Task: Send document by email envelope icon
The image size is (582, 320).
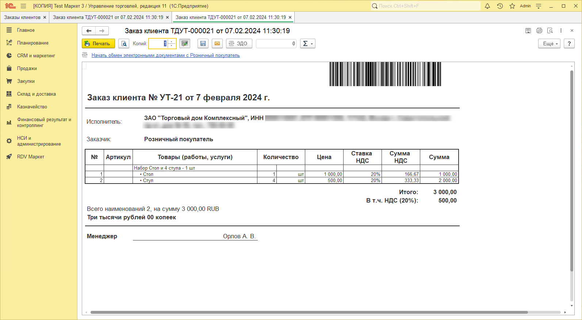Action: (217, 44)
